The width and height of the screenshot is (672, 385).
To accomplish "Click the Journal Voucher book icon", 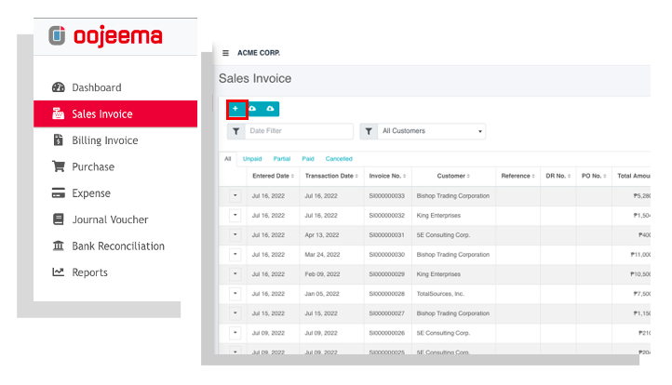I will [59, 219].
